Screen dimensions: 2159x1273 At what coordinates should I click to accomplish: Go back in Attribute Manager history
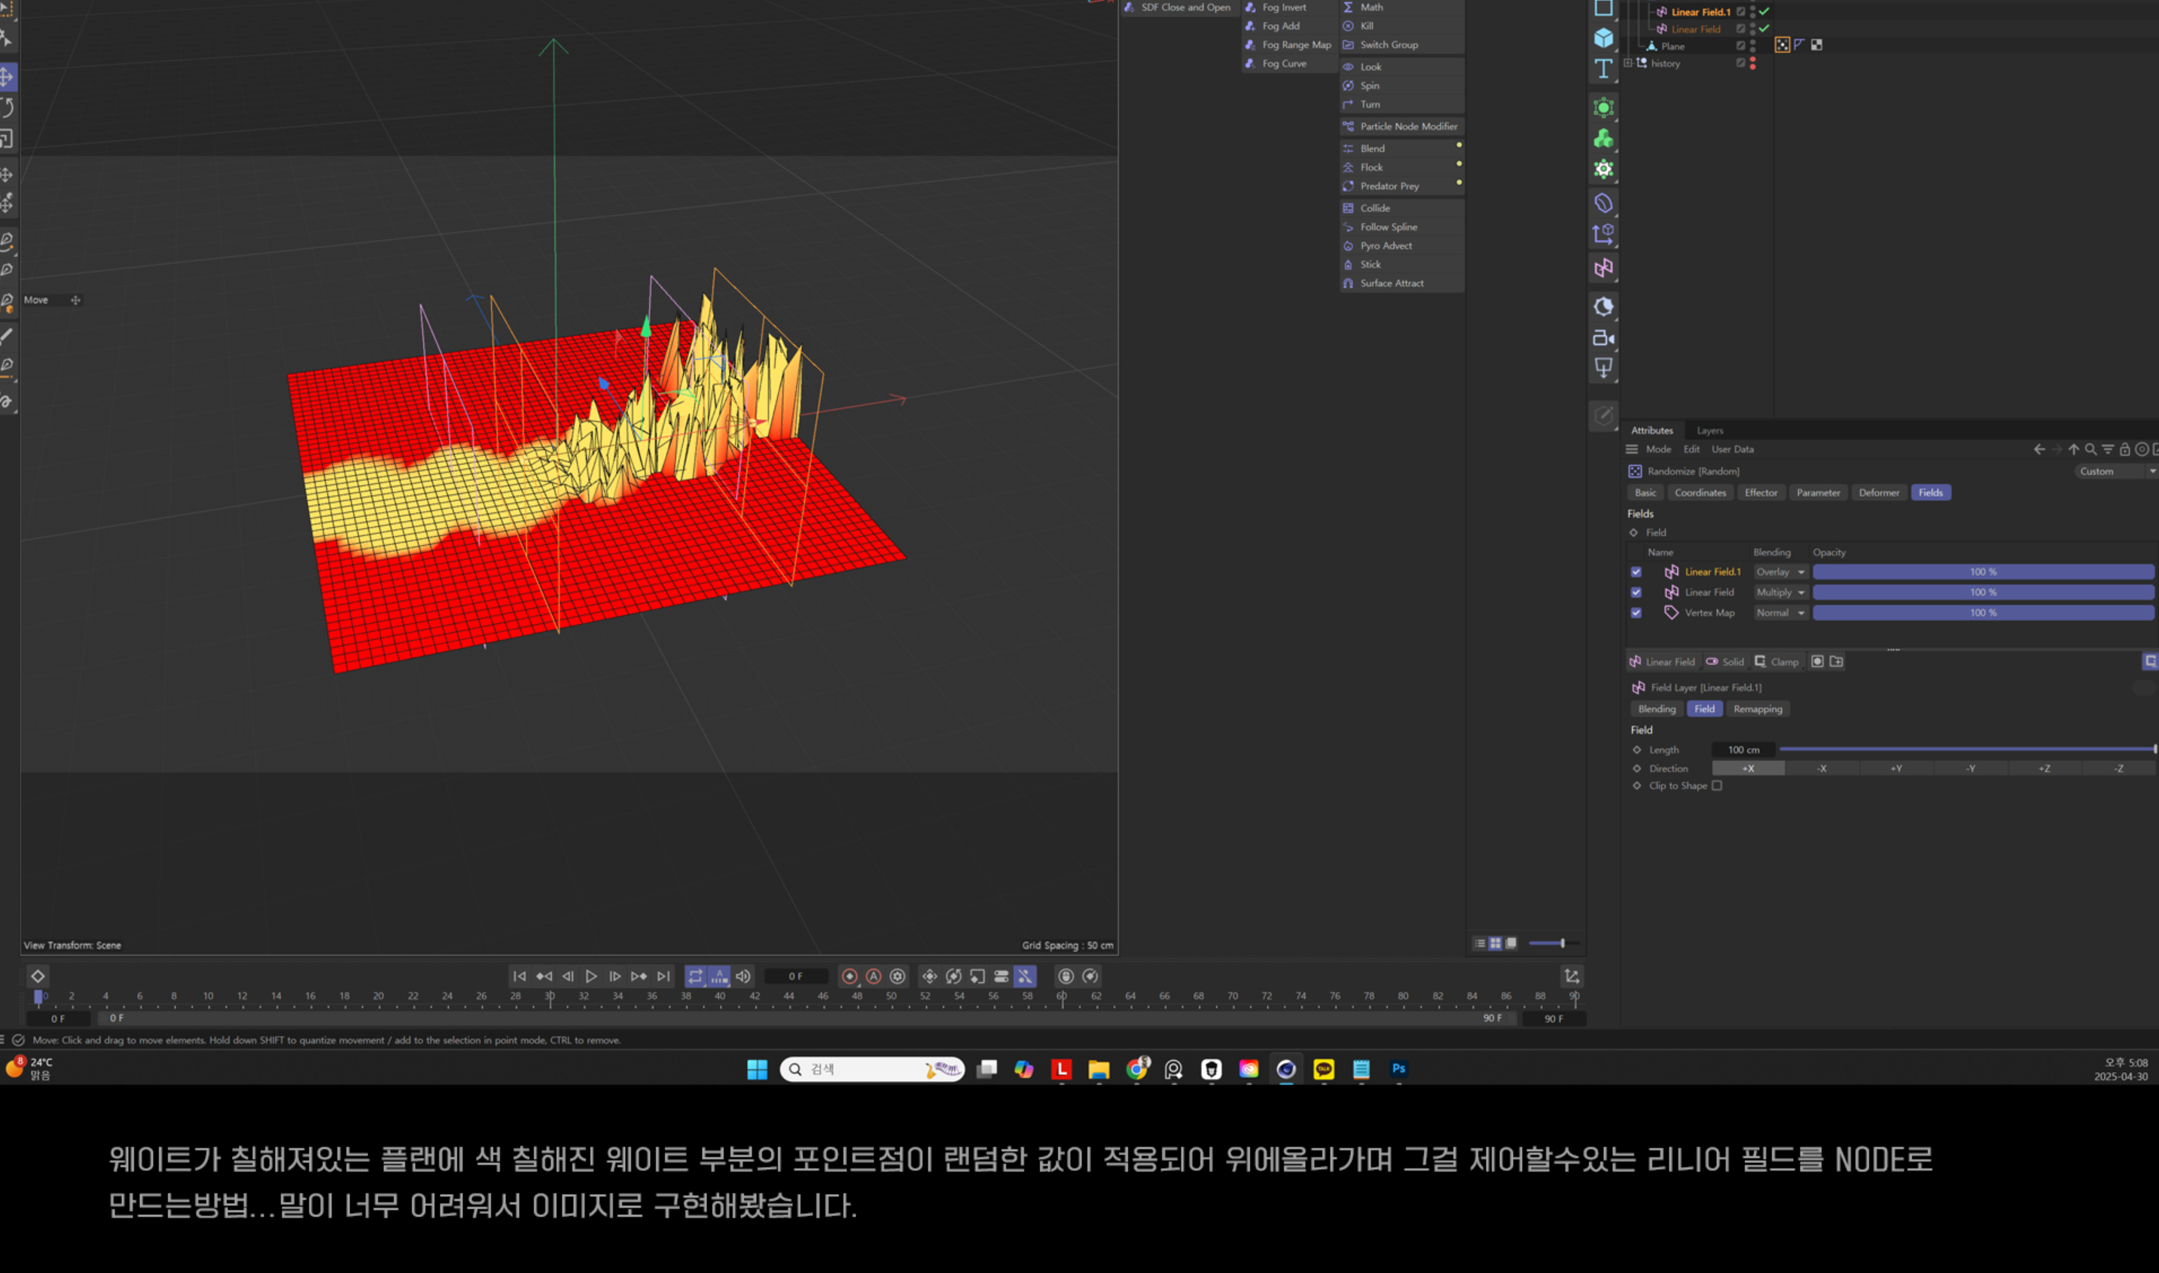(2039, 449)
